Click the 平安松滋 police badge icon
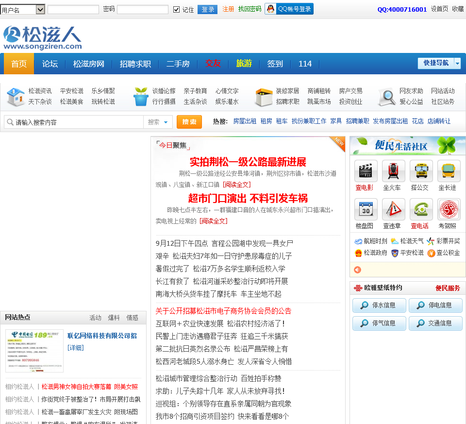The width and height of the screenshot is (466, 424). [394, 253]
